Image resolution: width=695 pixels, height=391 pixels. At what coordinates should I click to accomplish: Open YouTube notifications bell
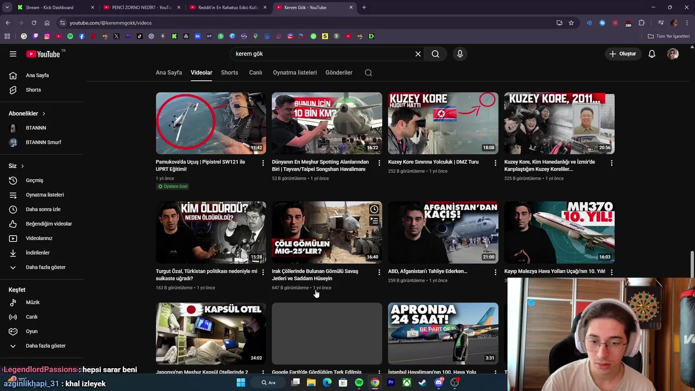tap(652, 54)
